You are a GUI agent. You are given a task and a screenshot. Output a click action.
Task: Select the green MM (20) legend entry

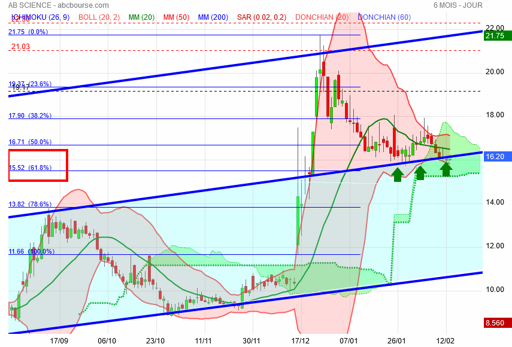coord(141,17)
